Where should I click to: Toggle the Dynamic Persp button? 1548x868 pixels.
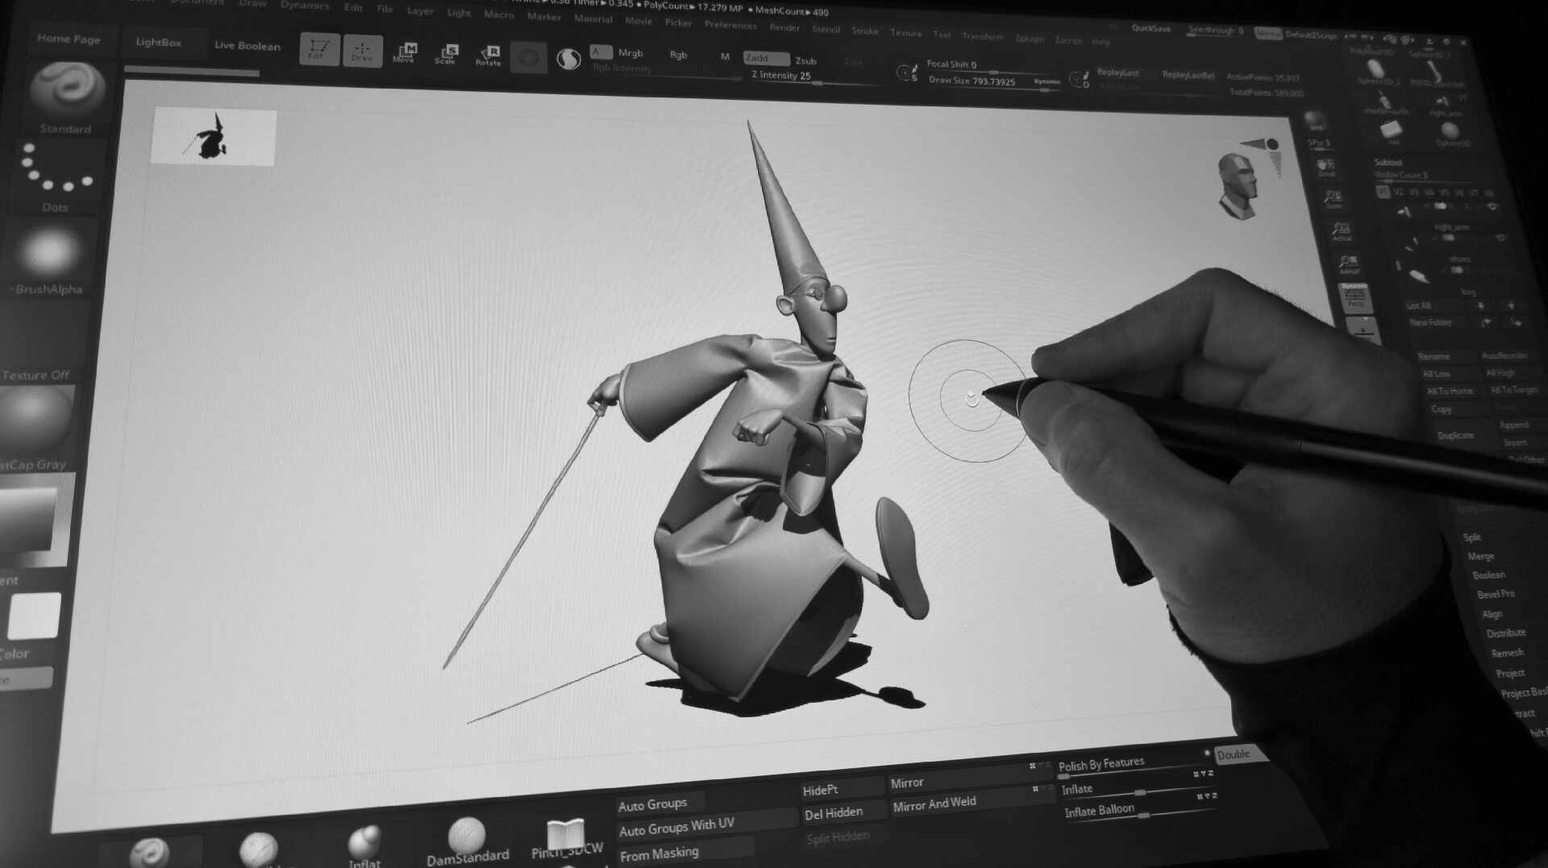click(1354, 297)
